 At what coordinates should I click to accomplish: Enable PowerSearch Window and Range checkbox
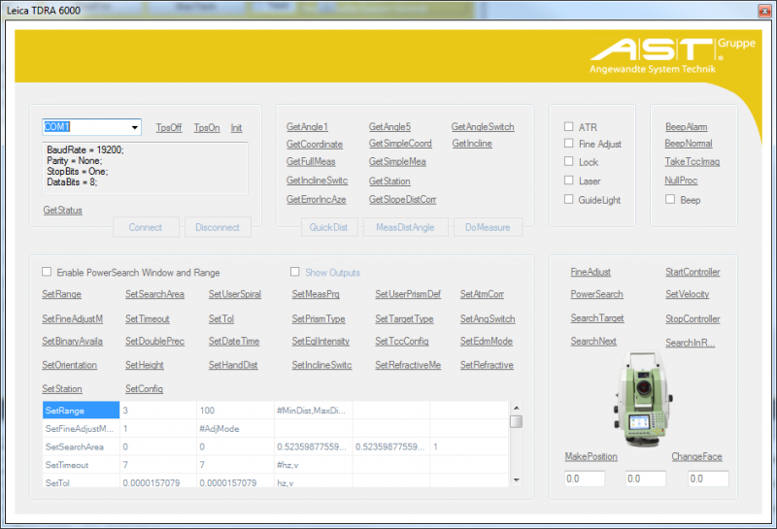click(x=47, y=272)
